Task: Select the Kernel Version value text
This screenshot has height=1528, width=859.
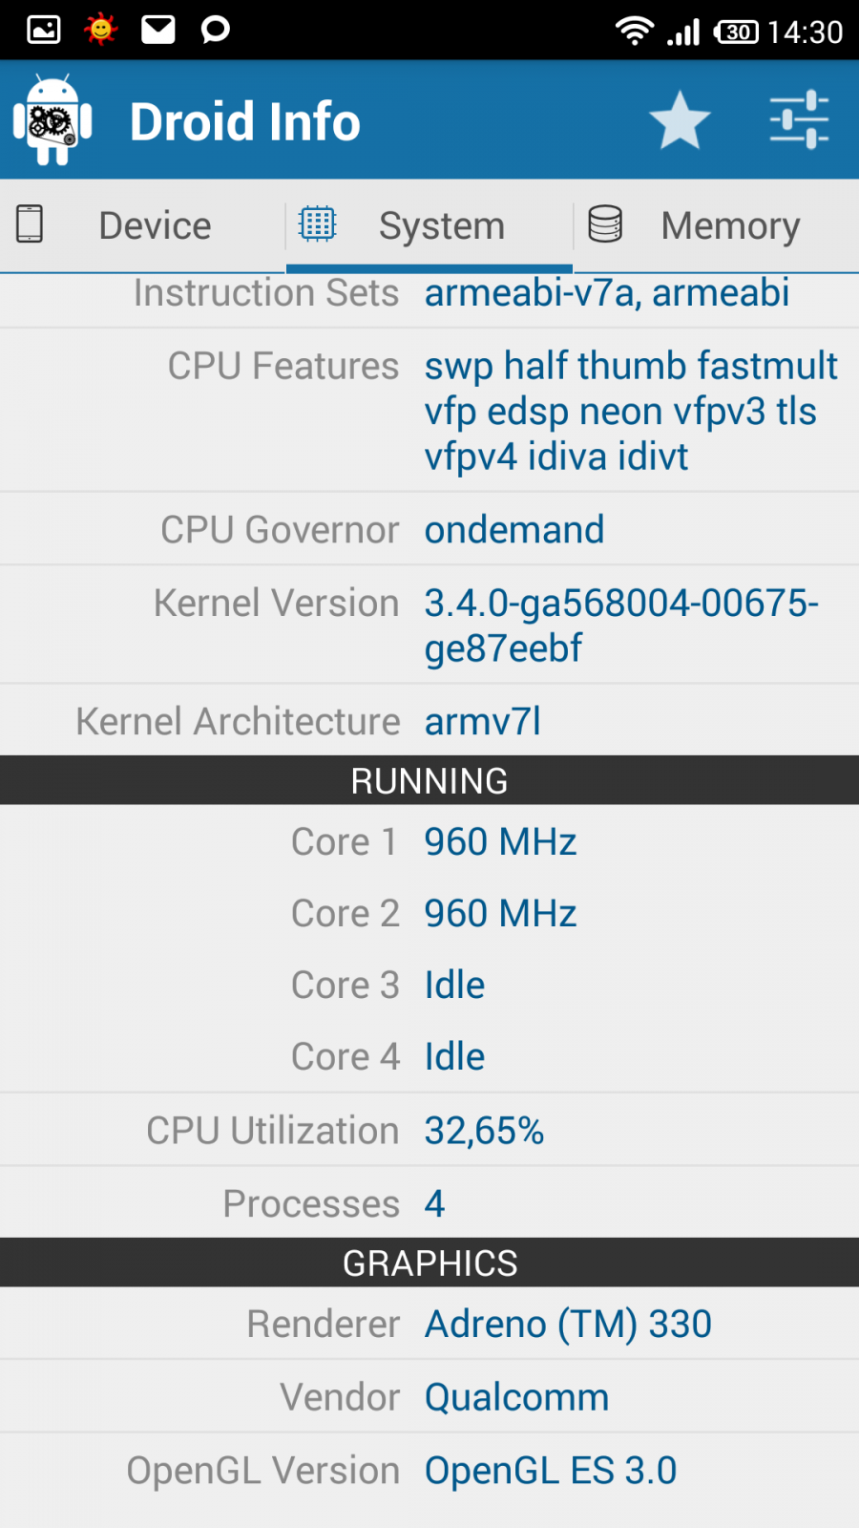Action: pyautogui.click(x=620, y=626)
